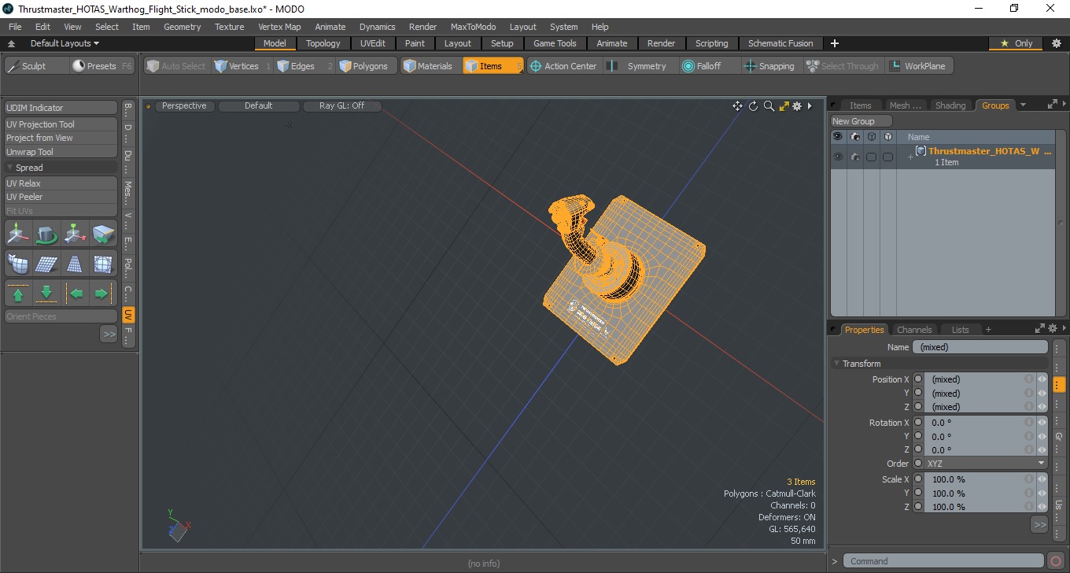Click the spherical grid icon
1070x573 pixels.
point(104,264)
